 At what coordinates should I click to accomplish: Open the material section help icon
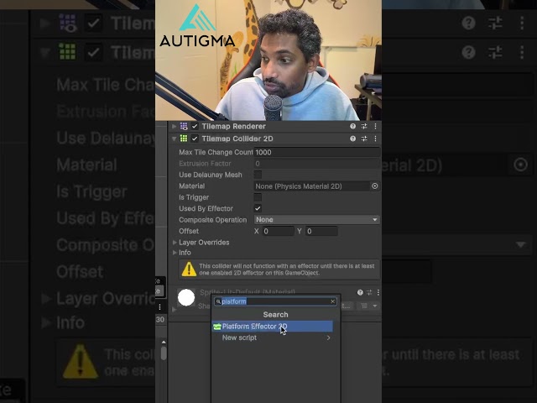pyautogui.click(x=360, y=292)
